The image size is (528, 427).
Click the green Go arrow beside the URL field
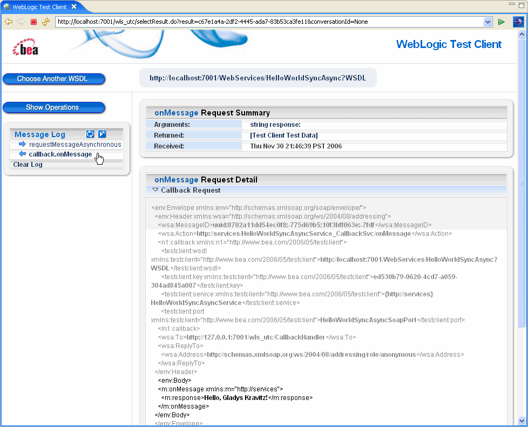coord(502,22)
